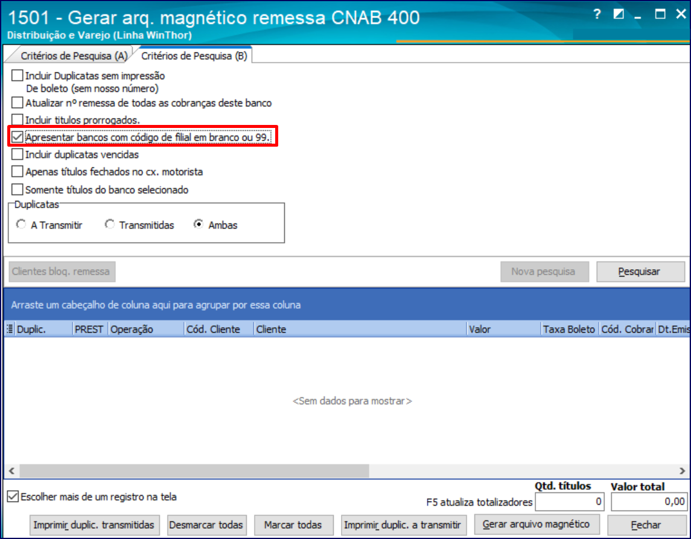691x539 pixels.
Task: Click the left scroll arrow of the grid
Action: (x=12, y=471)
